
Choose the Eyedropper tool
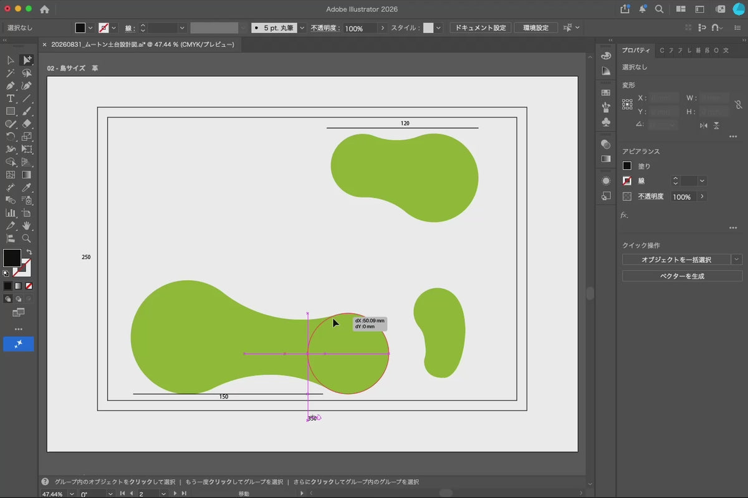point(27,187)
